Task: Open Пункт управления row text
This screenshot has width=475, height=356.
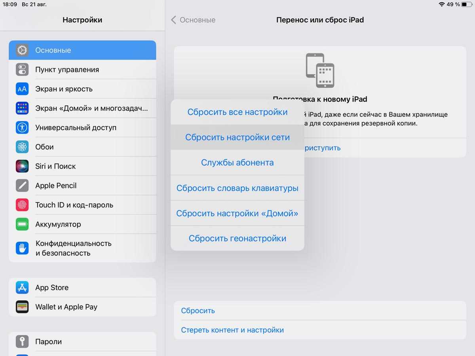Action: [67, 70]
